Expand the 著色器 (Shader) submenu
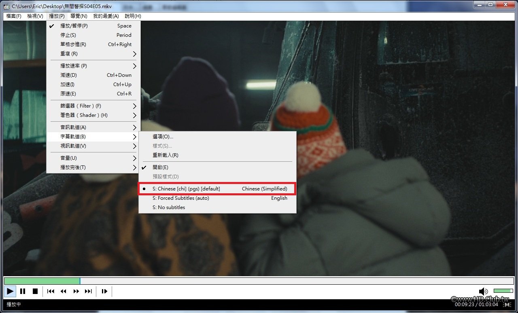The image size is (518, 313). pos(93,115)
